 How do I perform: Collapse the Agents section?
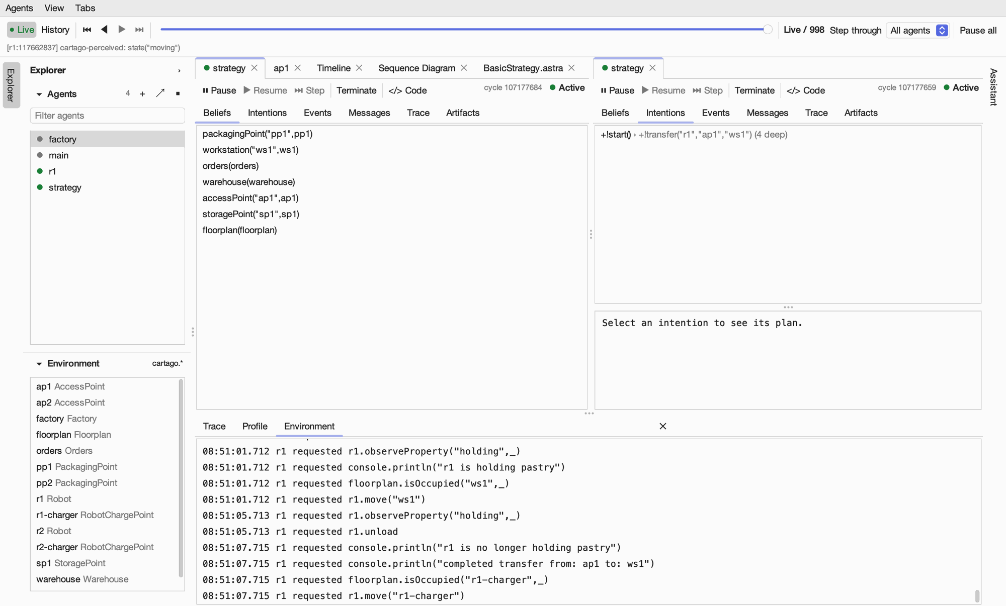click(39, 94)
